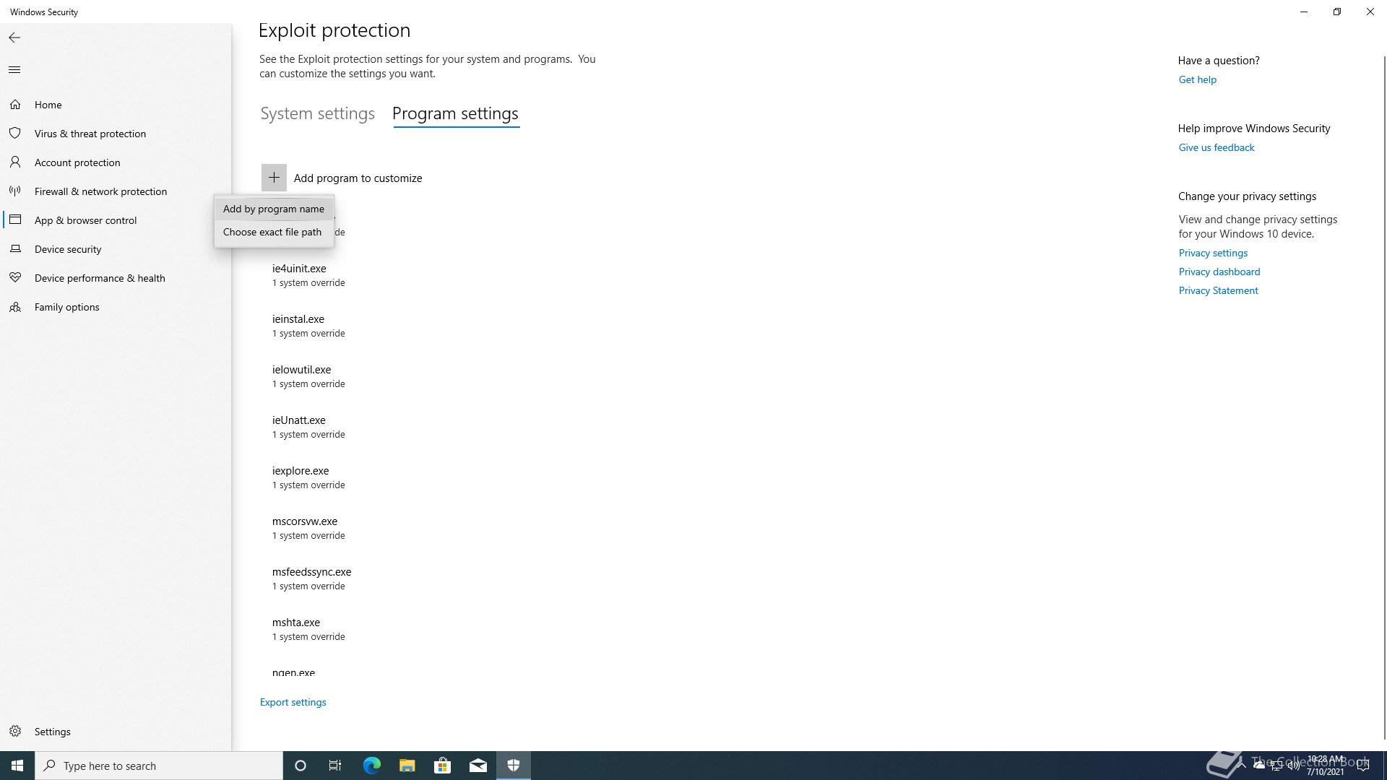
Task: Click the Export settings link
Action: point(293,702)
